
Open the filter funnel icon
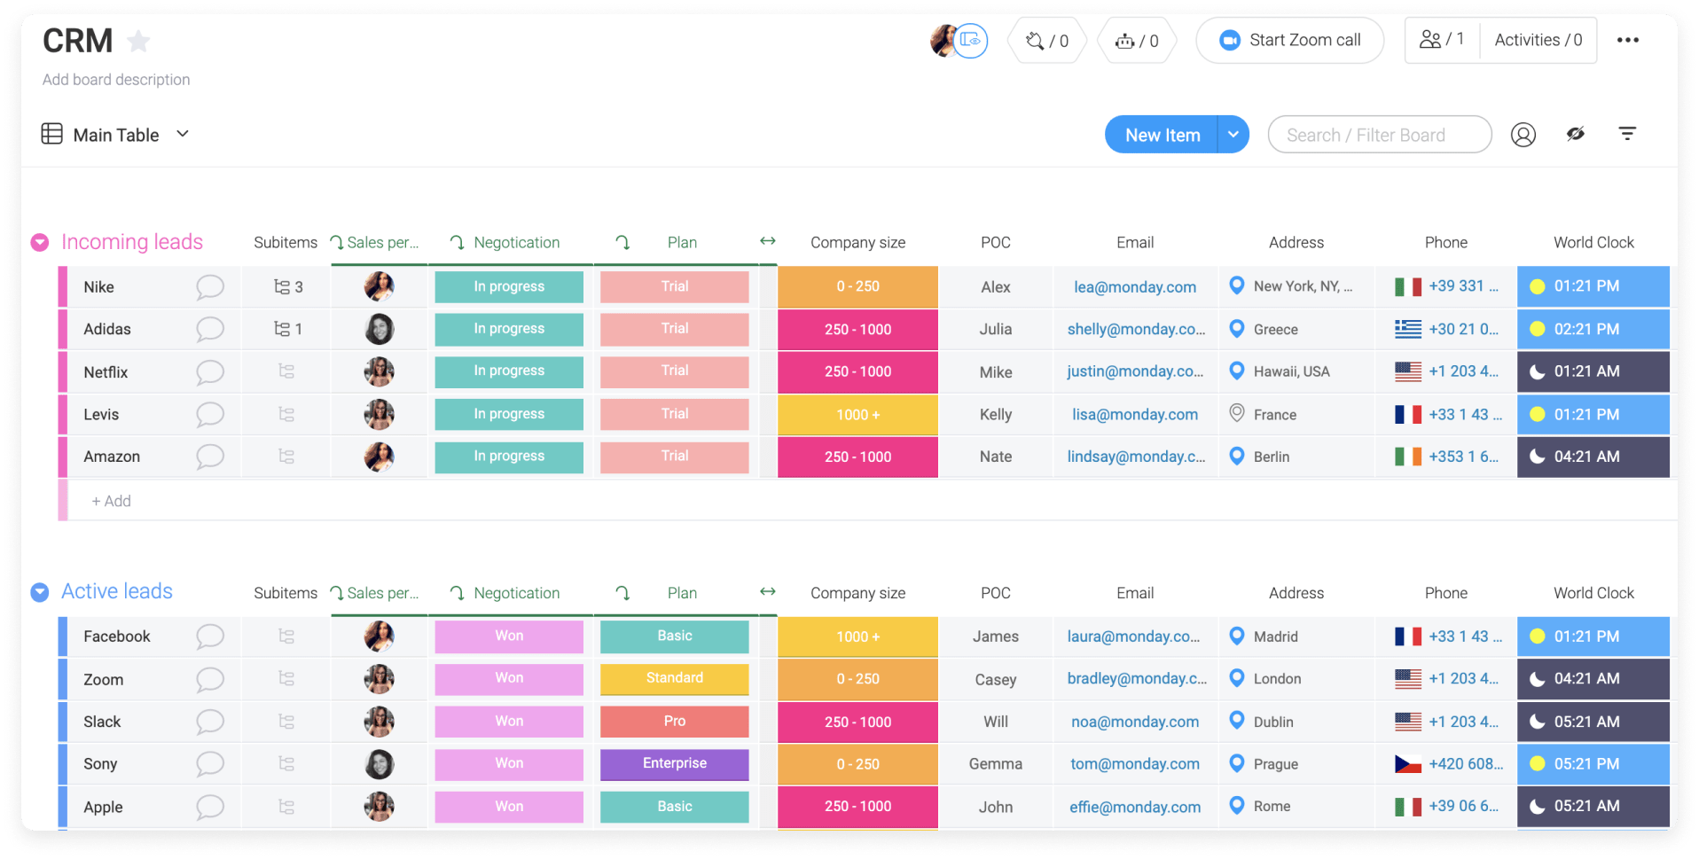coord(1627,133)
